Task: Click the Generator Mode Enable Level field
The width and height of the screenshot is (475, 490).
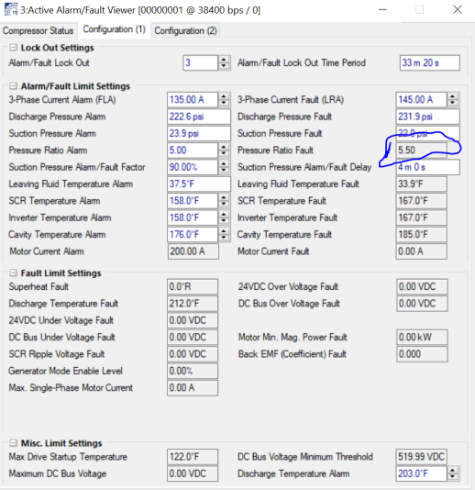Action: point(193,372)
